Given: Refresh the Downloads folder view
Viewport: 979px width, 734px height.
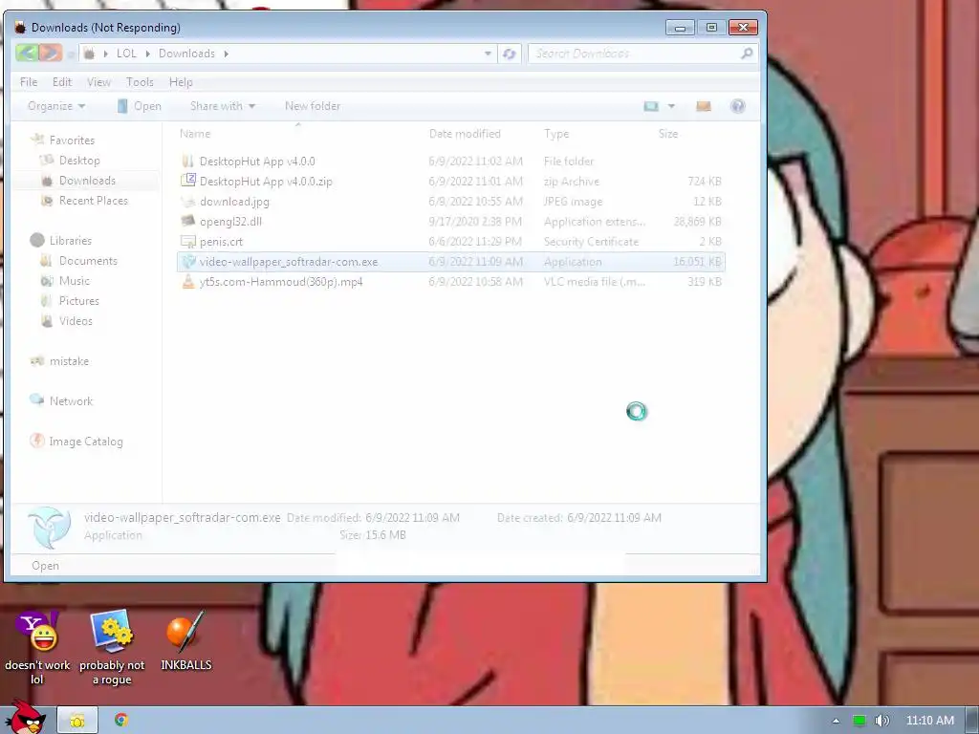Looking at the screenshot, I should pos(510,54).
